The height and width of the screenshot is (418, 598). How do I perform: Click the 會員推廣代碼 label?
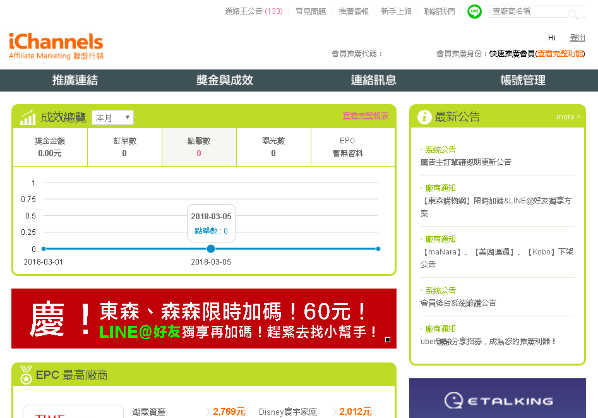click(357, 54)
